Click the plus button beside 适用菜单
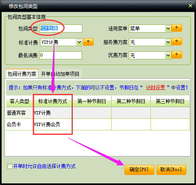This screenshot has width=196, height=185. tap(176, 28)
